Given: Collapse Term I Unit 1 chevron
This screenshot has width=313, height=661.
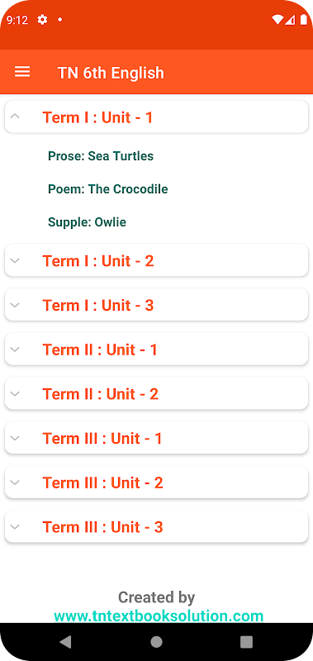Looking at the screenshot, I should [x=15, y=116].
